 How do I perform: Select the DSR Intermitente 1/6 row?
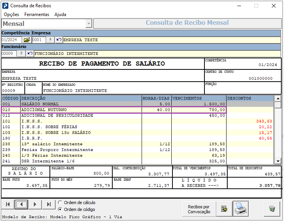(x=138, y=161)
